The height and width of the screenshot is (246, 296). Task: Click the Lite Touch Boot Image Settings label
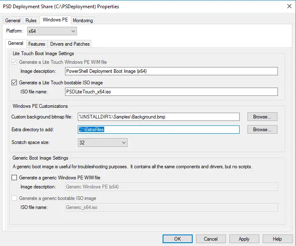[x=43, y=53]
